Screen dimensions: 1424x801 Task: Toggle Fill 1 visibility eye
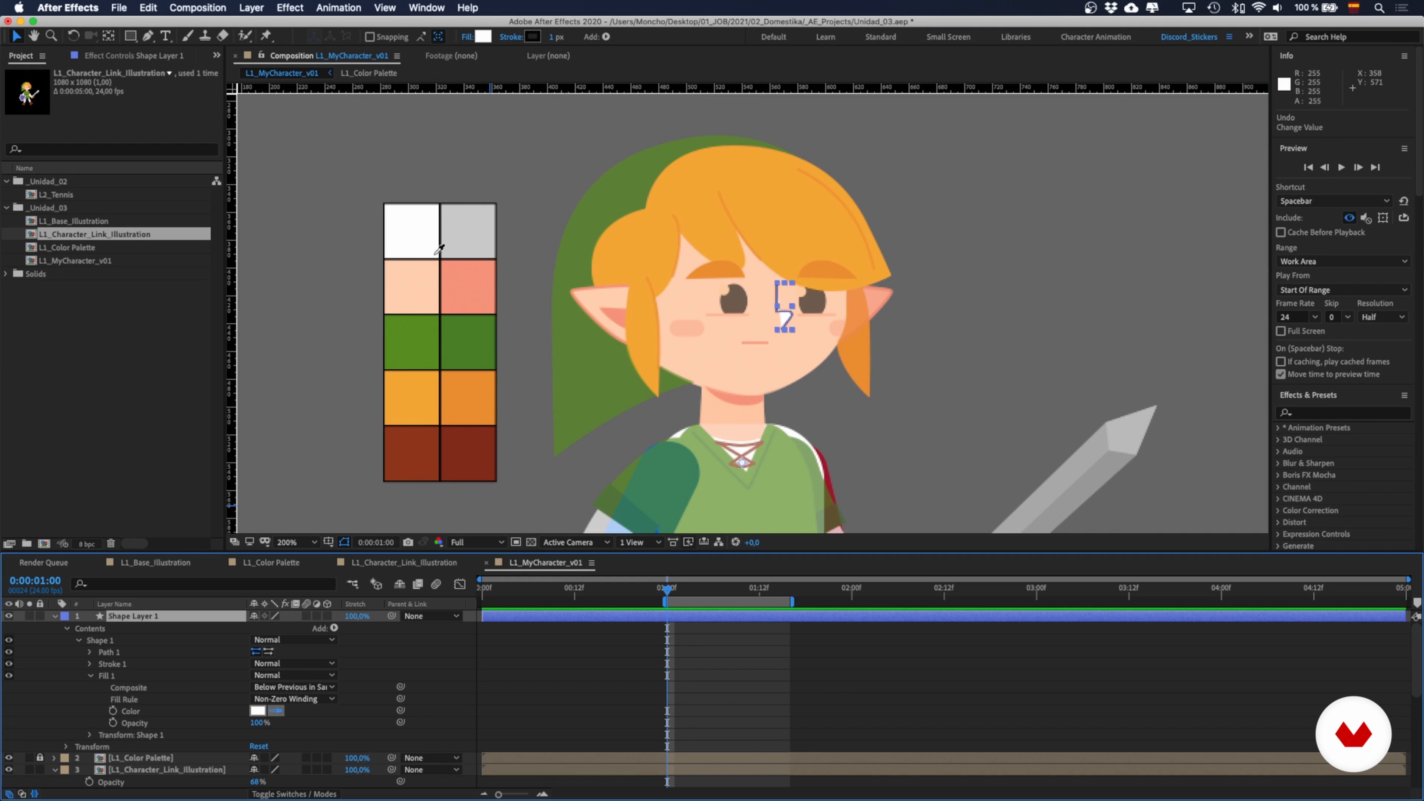8,676
